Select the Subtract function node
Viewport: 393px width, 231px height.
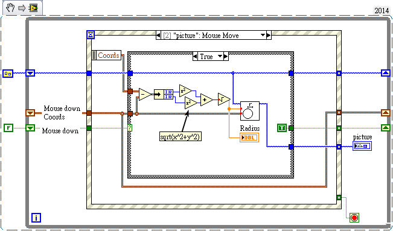pyautogui.click(x=145, y=95)
